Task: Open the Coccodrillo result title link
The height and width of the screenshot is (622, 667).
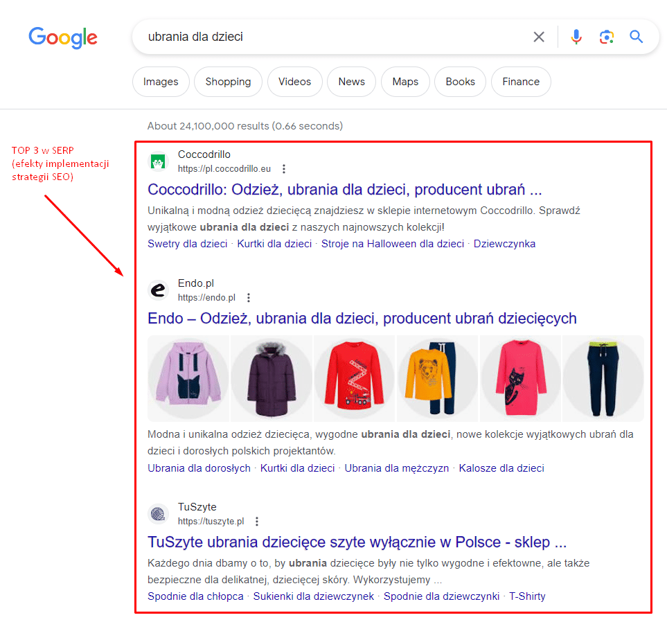Action: coord(344,189)
